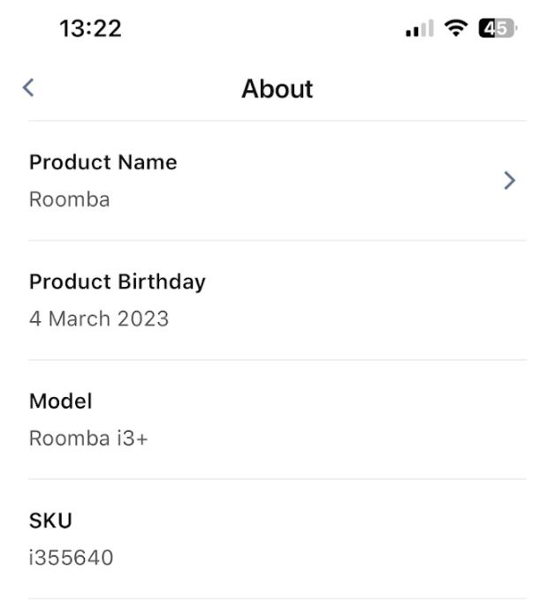
Task: Tap the cellular signal bars icon
Action: (420, 29)
